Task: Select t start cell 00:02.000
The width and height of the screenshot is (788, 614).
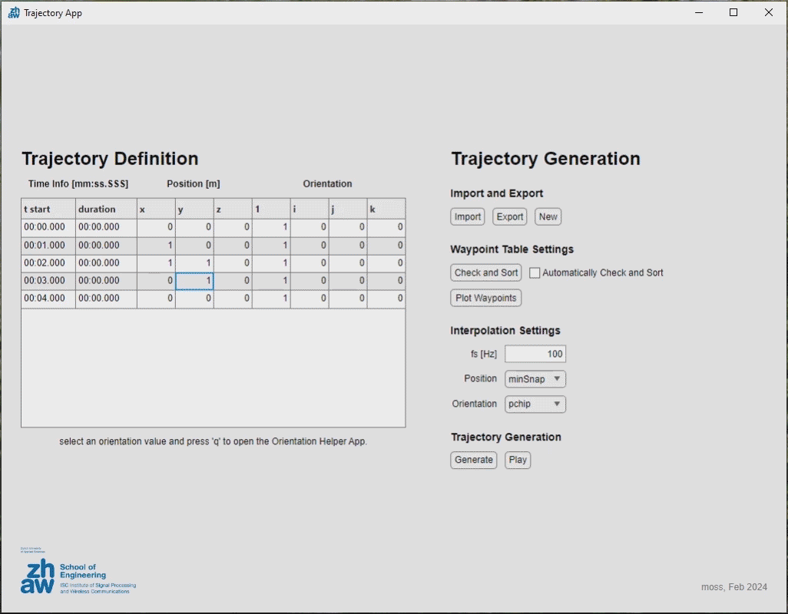Action: [x=48, y=263]
